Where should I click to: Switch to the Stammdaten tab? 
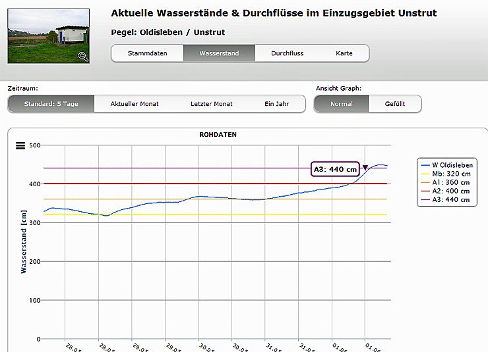tap(147, 53)
